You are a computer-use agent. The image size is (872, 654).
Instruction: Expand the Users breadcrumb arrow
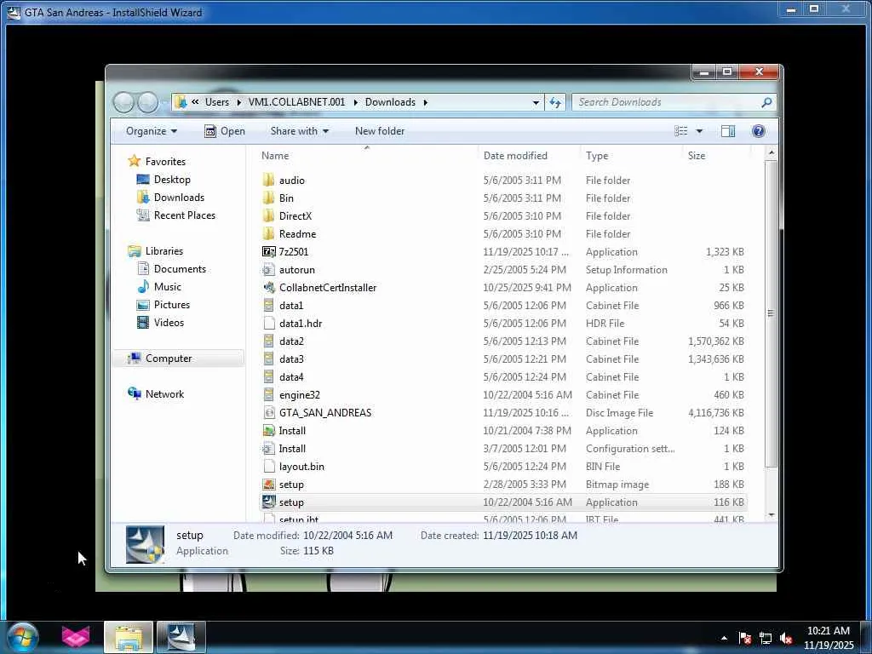[239, 102]
